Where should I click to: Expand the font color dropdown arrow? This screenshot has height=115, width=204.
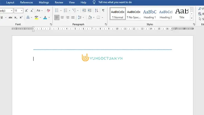click(x=49, y=17)
